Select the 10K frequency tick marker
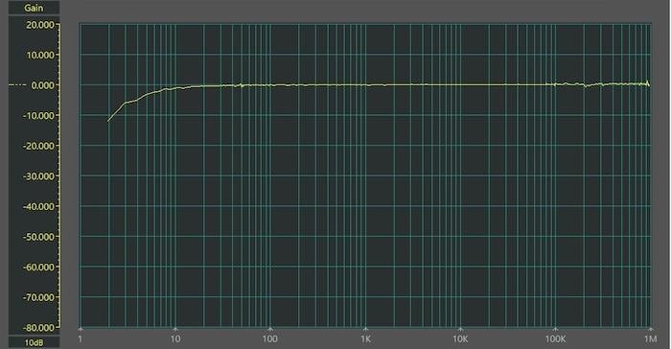 tap(460, 329)
